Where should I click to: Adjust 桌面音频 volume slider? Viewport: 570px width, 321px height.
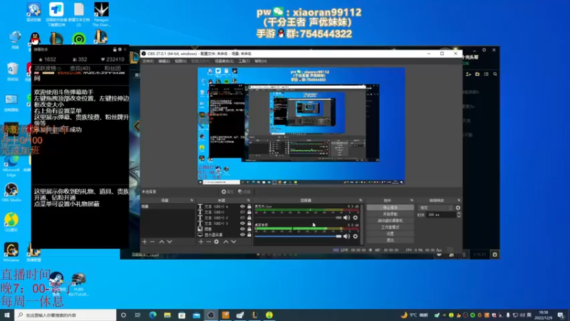click(298, 236)
